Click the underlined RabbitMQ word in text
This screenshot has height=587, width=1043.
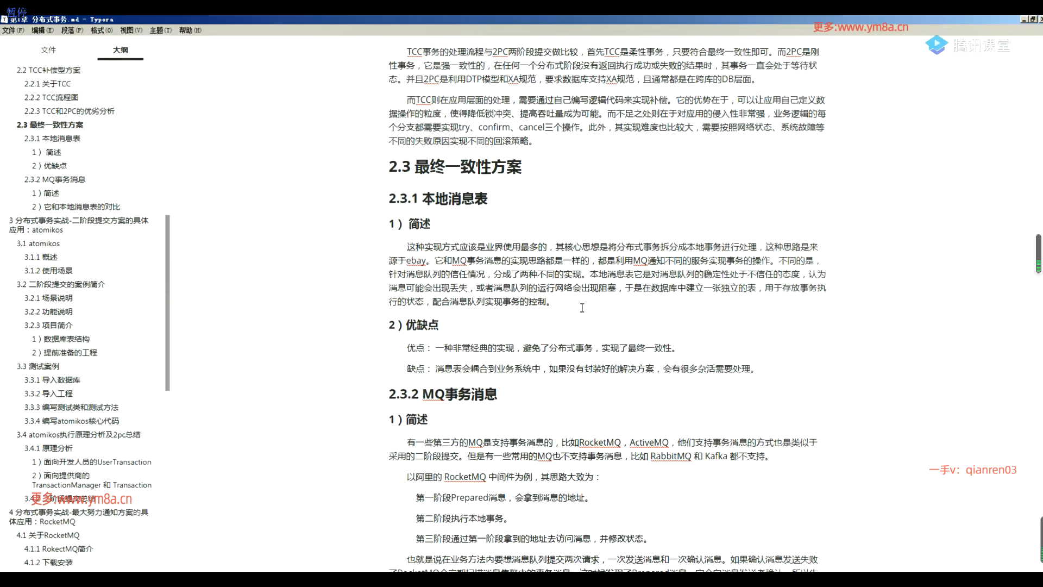pos(670,457)
